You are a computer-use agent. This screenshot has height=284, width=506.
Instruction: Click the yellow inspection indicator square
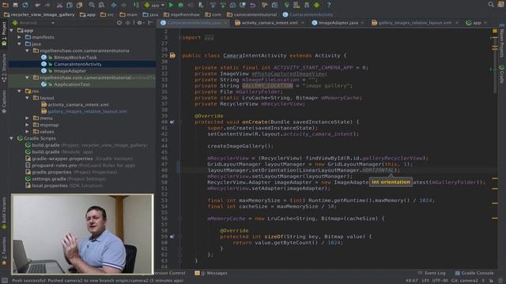click(x=495, y=32)
